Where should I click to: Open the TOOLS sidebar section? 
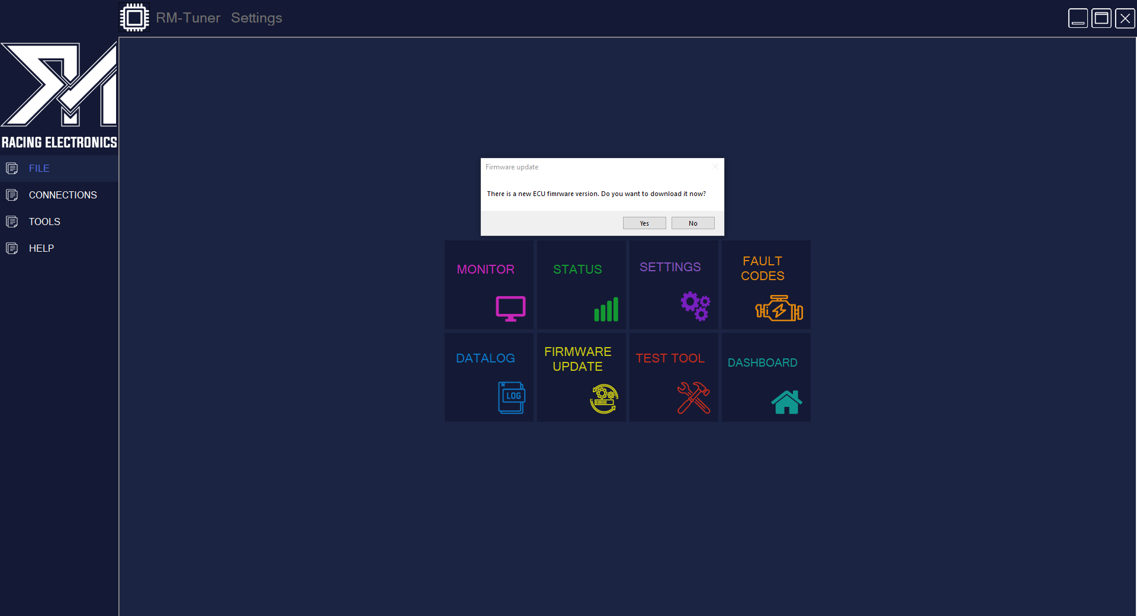[x=44, y=222]
